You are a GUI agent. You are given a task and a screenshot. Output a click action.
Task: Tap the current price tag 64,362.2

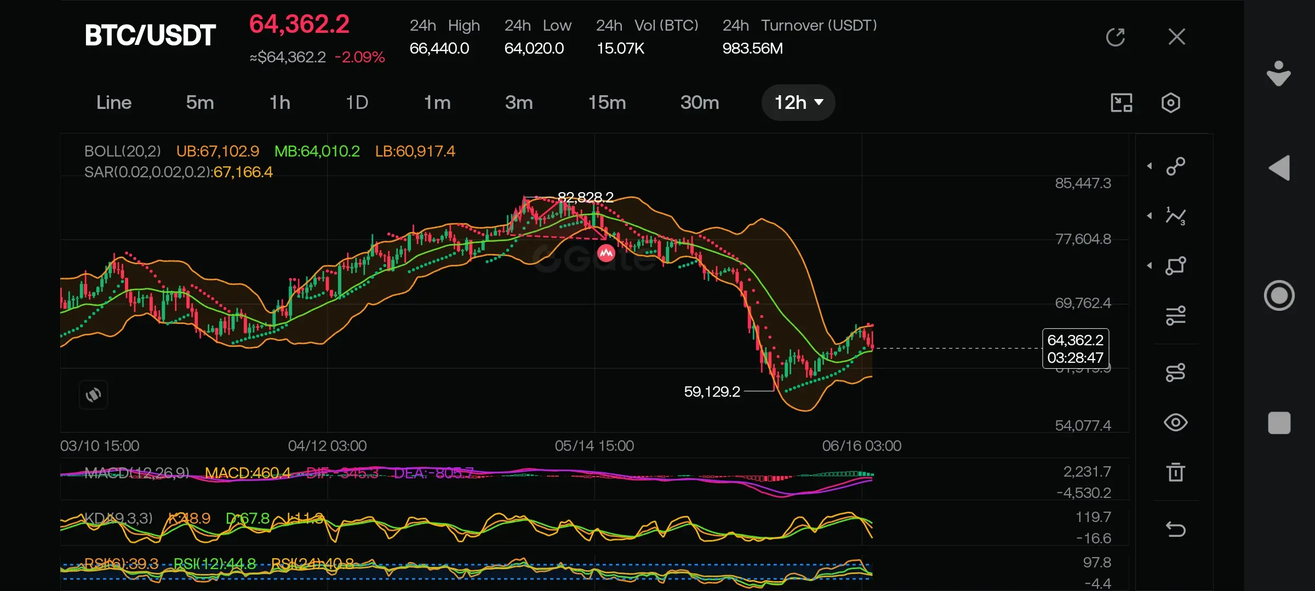point(1076,349)
